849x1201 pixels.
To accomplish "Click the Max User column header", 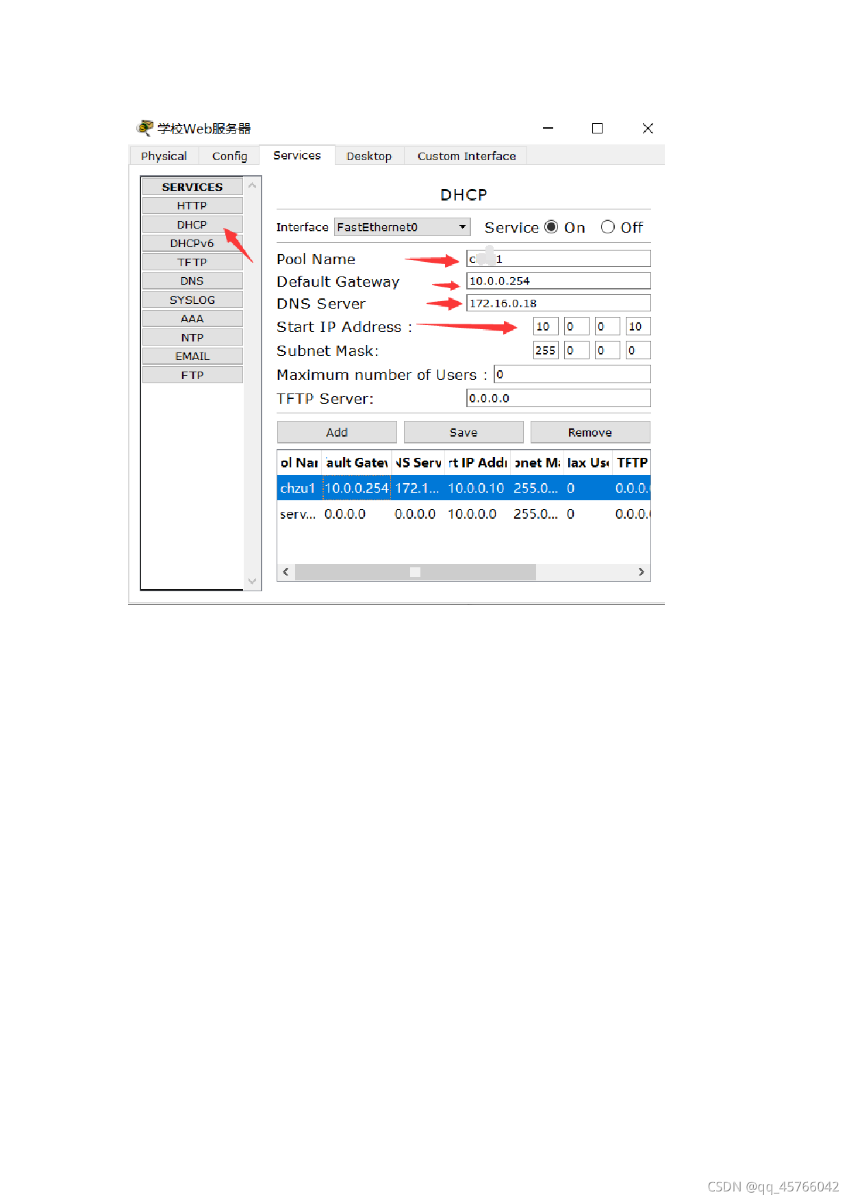I will [588, 463].
